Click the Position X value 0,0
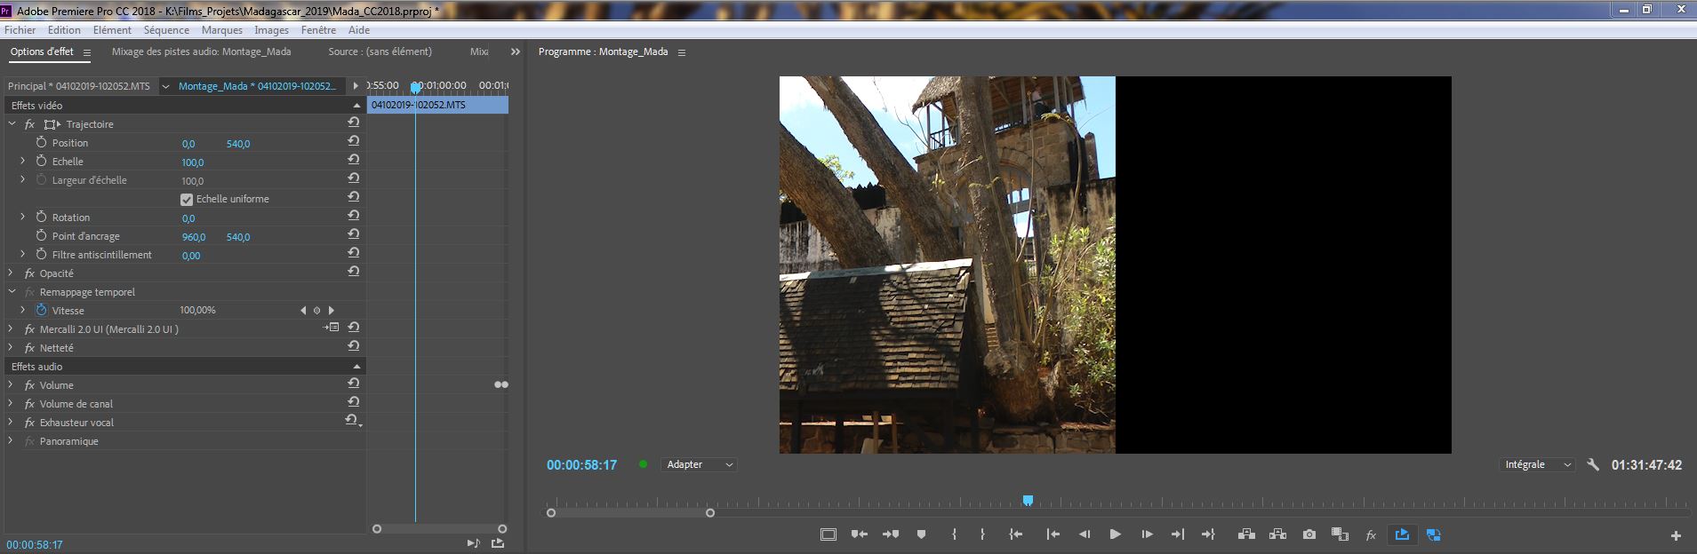Image resolution: width=1697 pixels, height=554 pixels. [x=188, y=144]
